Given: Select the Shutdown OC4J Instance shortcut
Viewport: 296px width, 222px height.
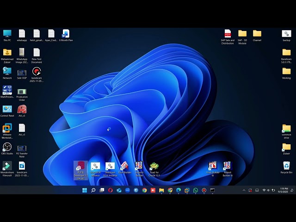Looking at the screenshot, I should pyautogui.click(x=110, y=169).
